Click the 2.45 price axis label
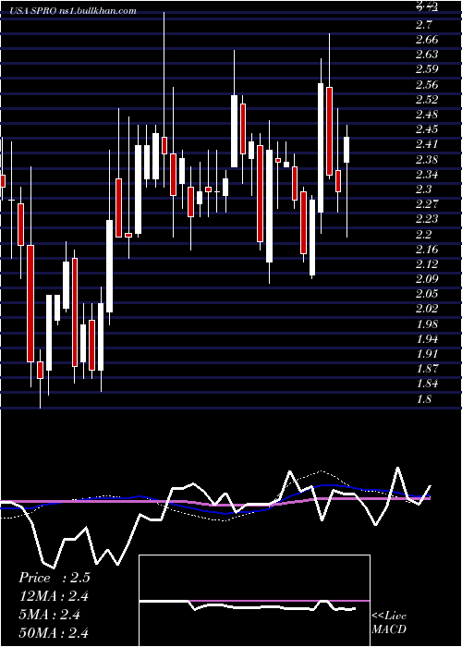This screenshot has width=462, height=647. (427, 129)
